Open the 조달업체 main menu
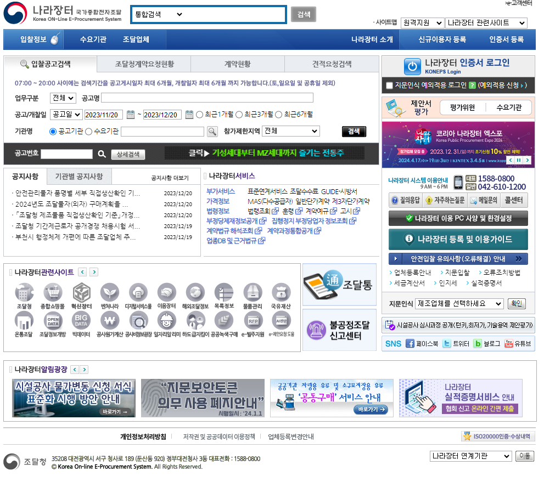The width and height of the screenshot is (544, 482). point(136,39)
